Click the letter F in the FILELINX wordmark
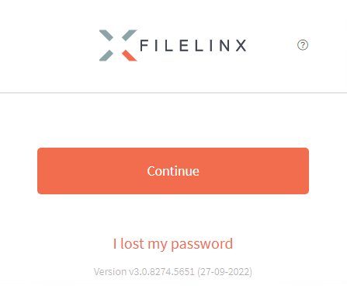The height and width of the screenshot is (286, 347). coord(144,46)
